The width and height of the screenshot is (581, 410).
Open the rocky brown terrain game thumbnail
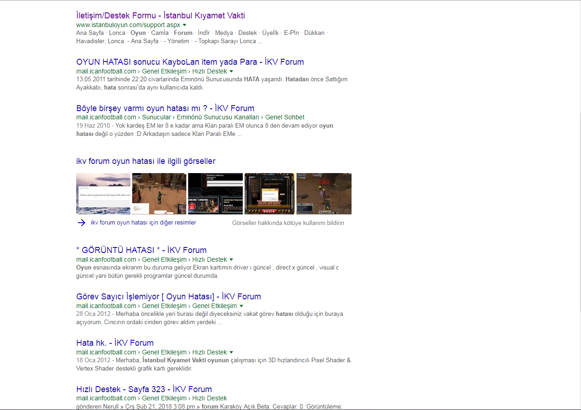click(x=324, y=194)
